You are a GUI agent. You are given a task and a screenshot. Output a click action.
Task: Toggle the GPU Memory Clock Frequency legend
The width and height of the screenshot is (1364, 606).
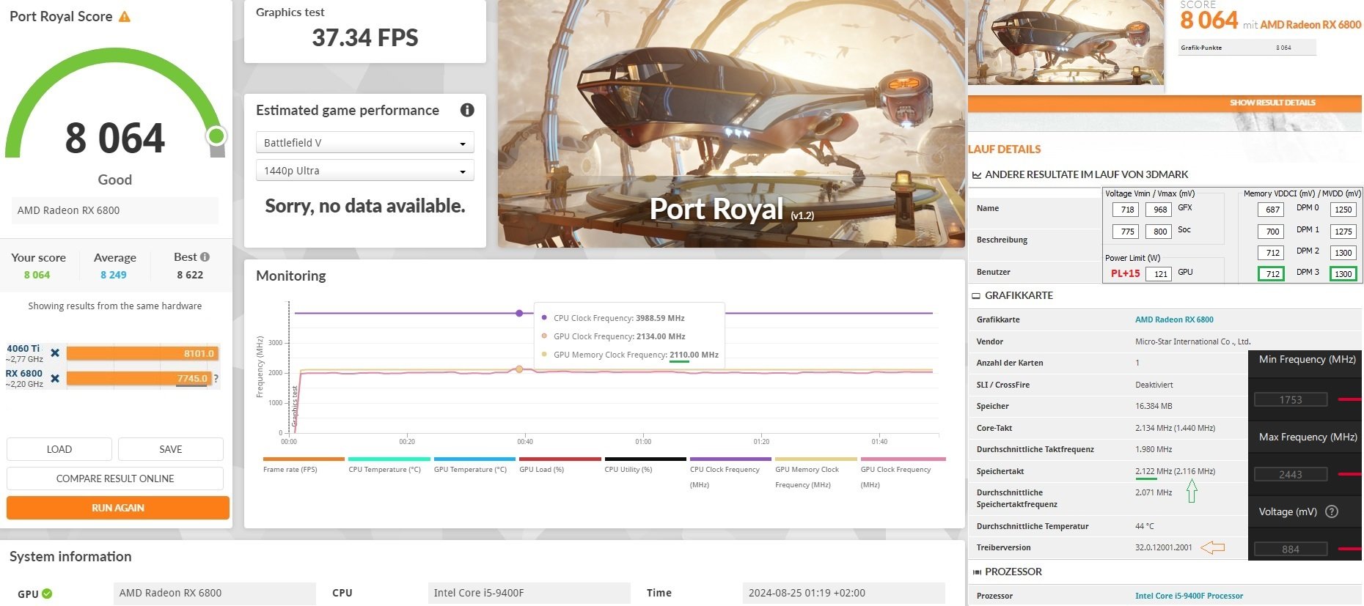click(x=816, y=473)
